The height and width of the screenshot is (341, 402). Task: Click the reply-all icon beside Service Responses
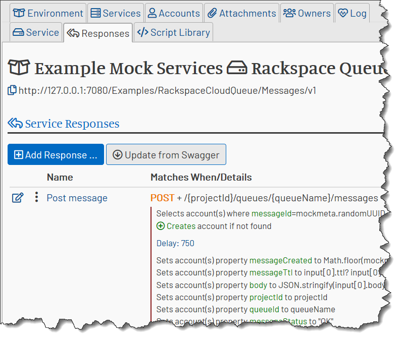(15, 123)
